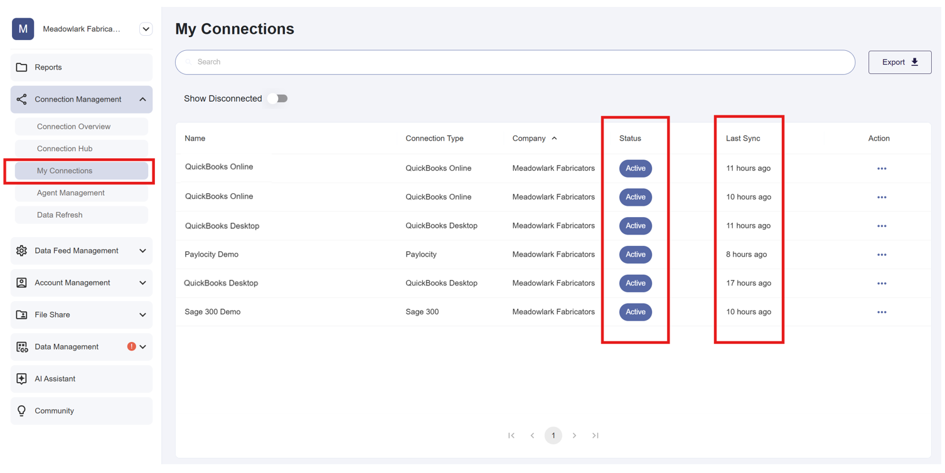The width and height of the screenshot is (945, 473).
Task: Go to the next page arrow
Action: point(574,435)
